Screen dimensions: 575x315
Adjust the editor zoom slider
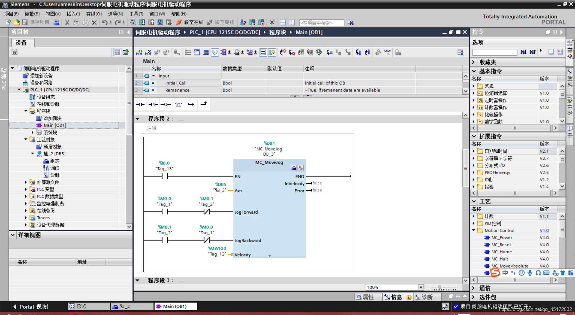[440, 287]
